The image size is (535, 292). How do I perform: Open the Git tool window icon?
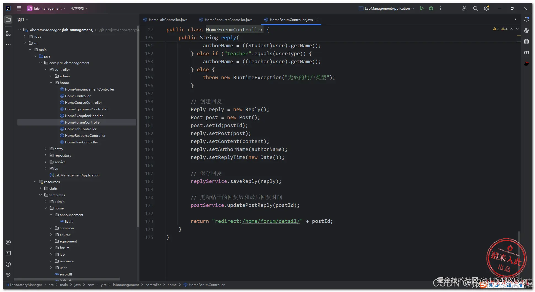8,275
